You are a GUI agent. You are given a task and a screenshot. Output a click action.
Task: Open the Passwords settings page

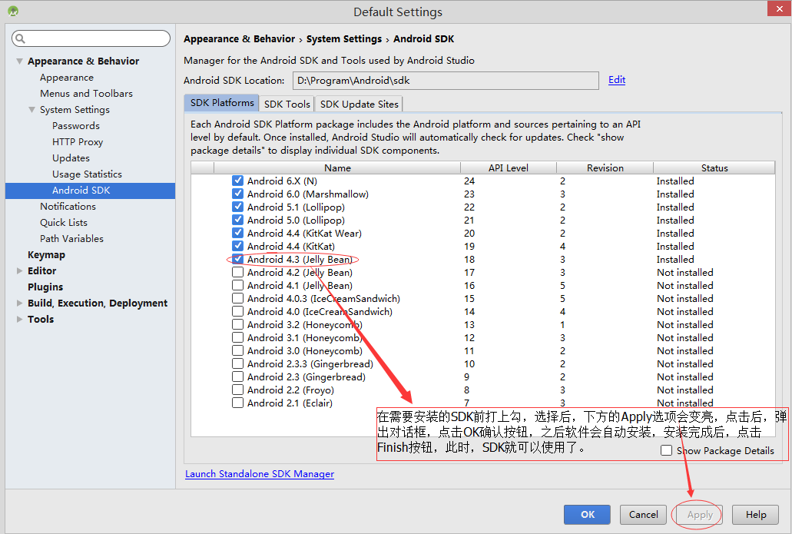(x=76, y=126)
